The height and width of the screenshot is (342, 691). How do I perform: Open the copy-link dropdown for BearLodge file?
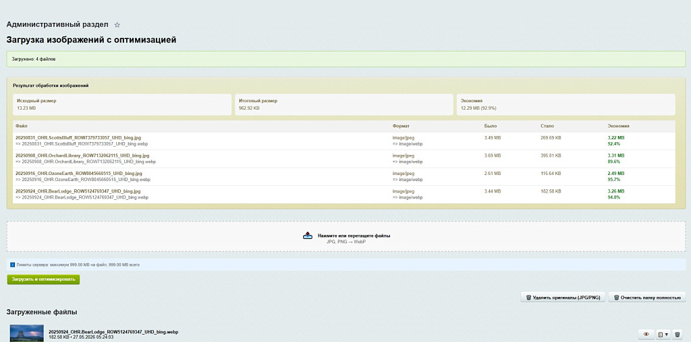click(x=663, y=334)
